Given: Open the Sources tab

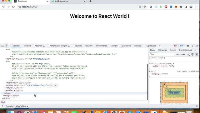Looking at the screenshot, I should (78, 46).
